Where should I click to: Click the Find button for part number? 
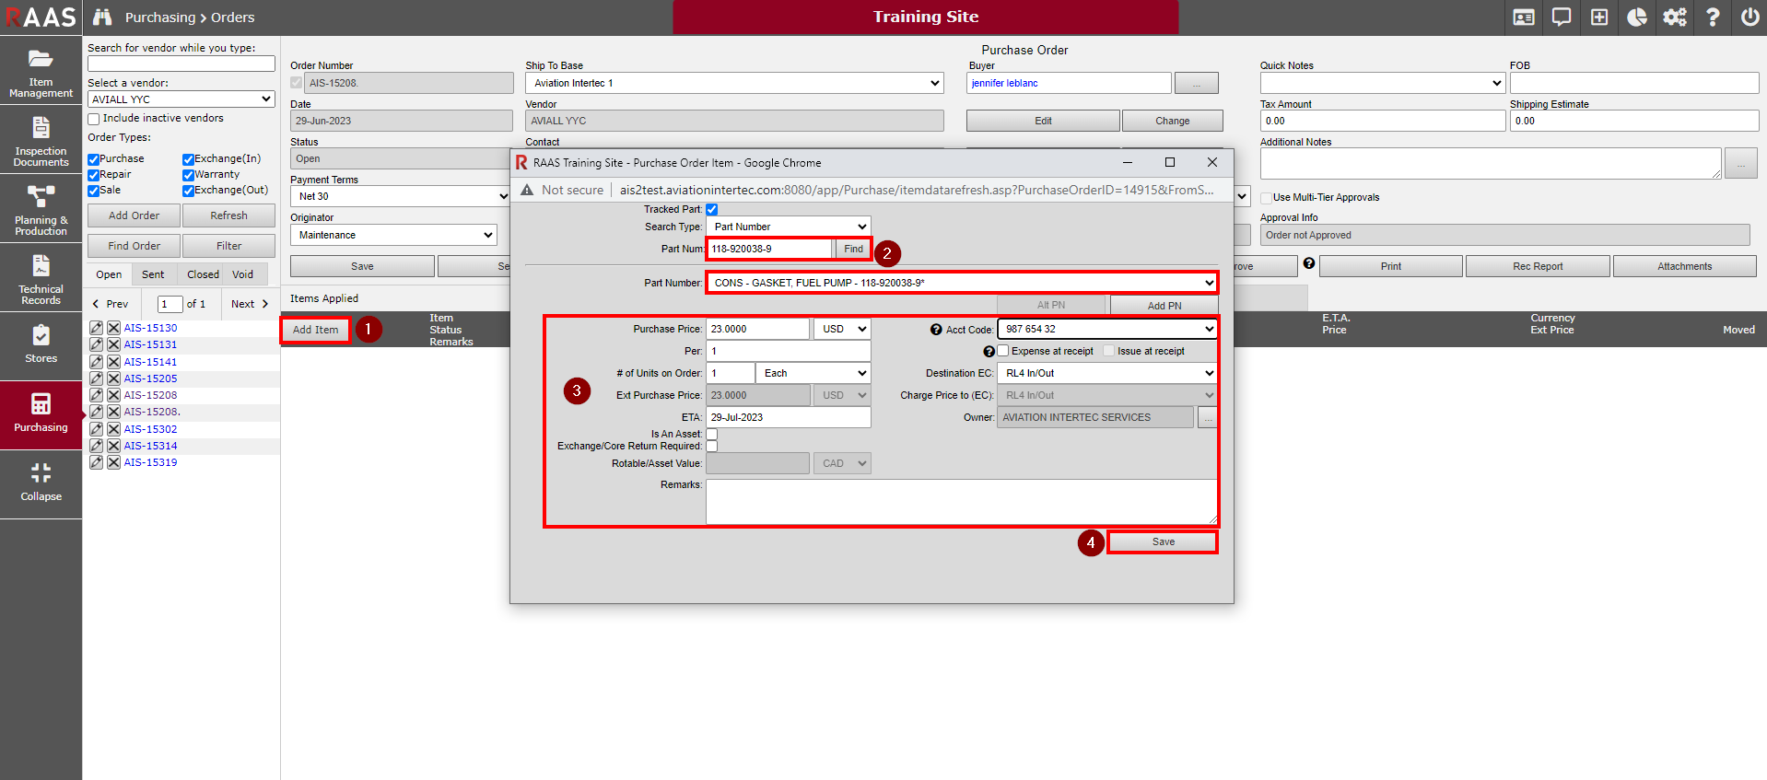tap(853, 249)
